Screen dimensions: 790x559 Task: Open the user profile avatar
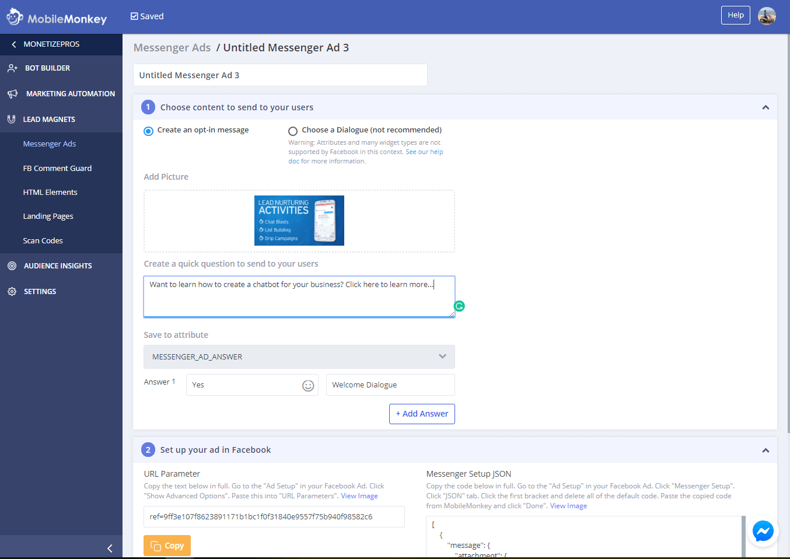pos(767,16)
